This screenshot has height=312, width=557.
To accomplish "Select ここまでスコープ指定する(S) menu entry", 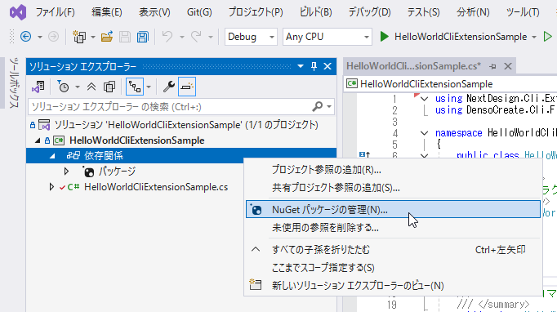I will tap(393, 268).
